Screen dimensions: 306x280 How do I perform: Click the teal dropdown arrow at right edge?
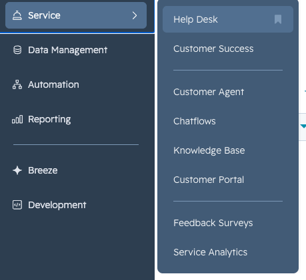[303, 126]
